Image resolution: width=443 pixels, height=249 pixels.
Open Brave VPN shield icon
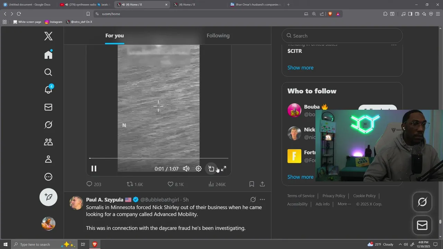pyautogui.click(x=431, y=14)
